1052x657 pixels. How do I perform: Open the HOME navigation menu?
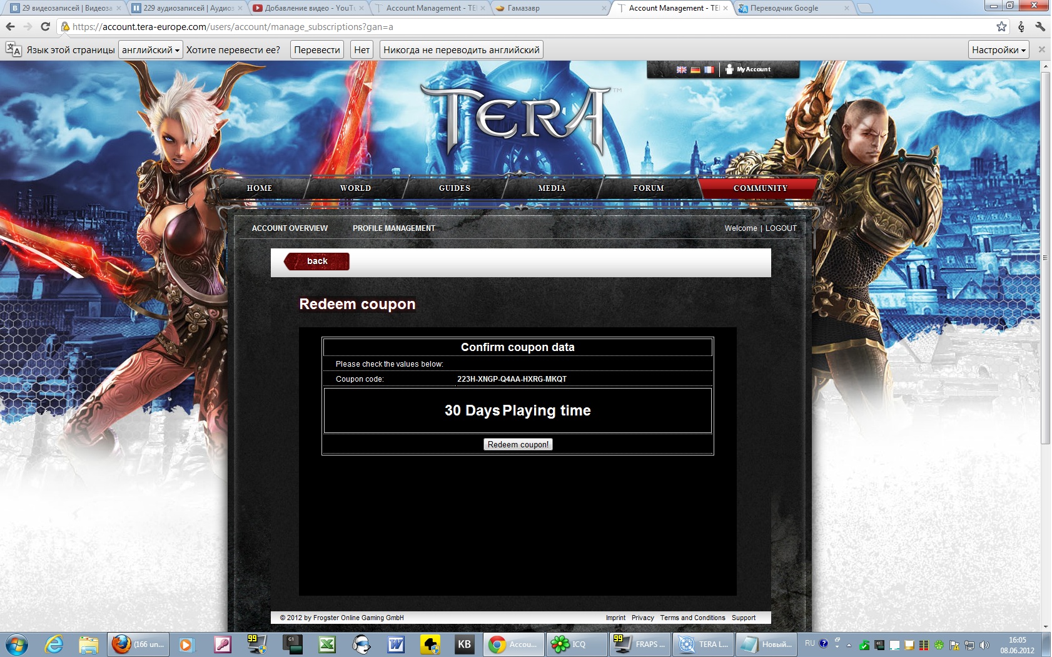click(260, 188)
